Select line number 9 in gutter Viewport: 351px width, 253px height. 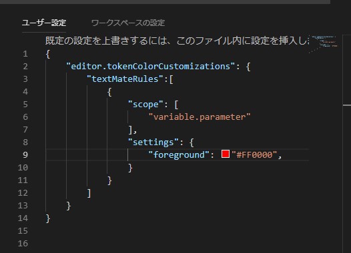pos(25,154)
